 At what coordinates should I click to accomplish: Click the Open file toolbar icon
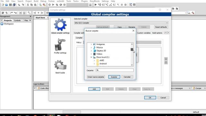6,5
